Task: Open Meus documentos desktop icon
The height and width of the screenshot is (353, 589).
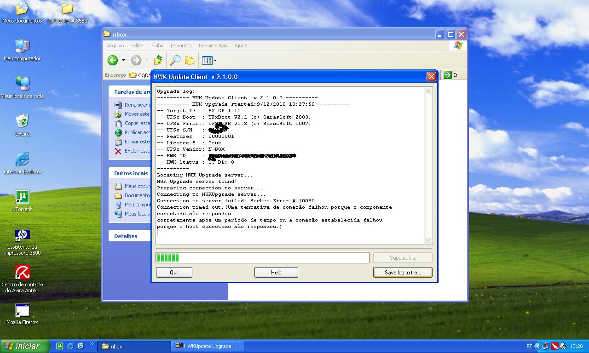Action: (x=22, y=12)
